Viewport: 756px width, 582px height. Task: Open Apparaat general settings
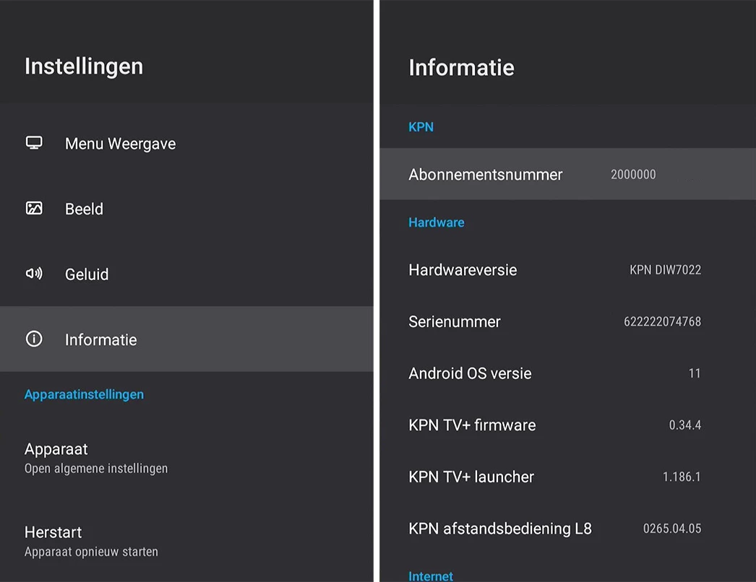click(x=95, y=458)
